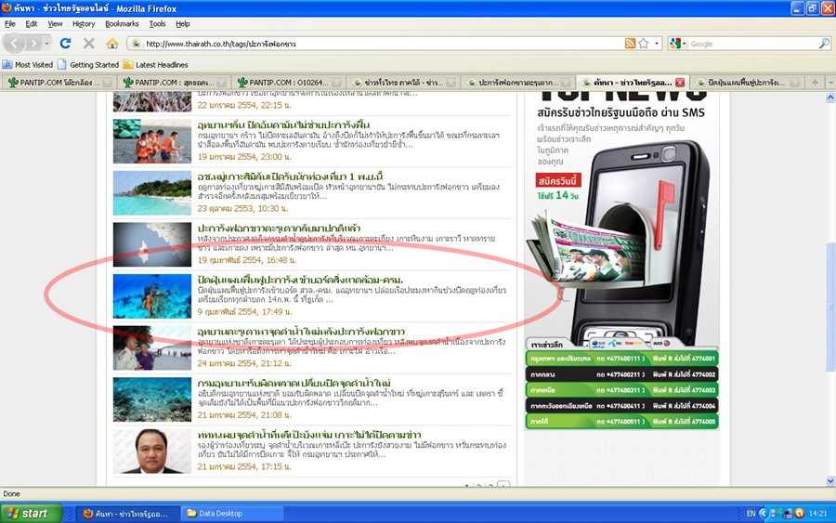This screenshot has height=523, width=836.
Task: Click the Forward arrow navigation button
Action: click(34, 43)
